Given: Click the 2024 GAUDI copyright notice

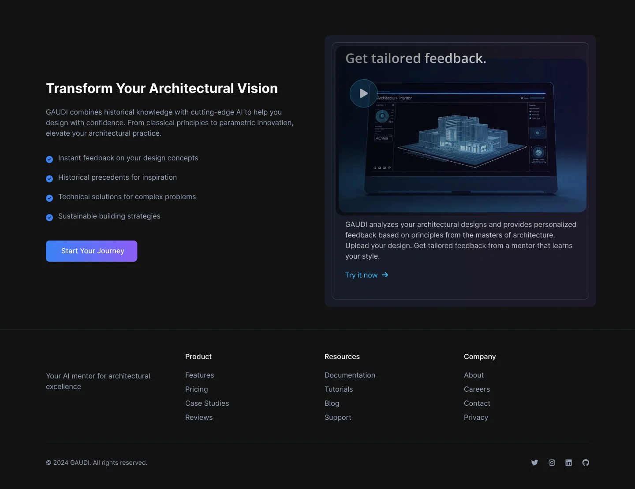Looking at the screenshot, I should [97, 463].
